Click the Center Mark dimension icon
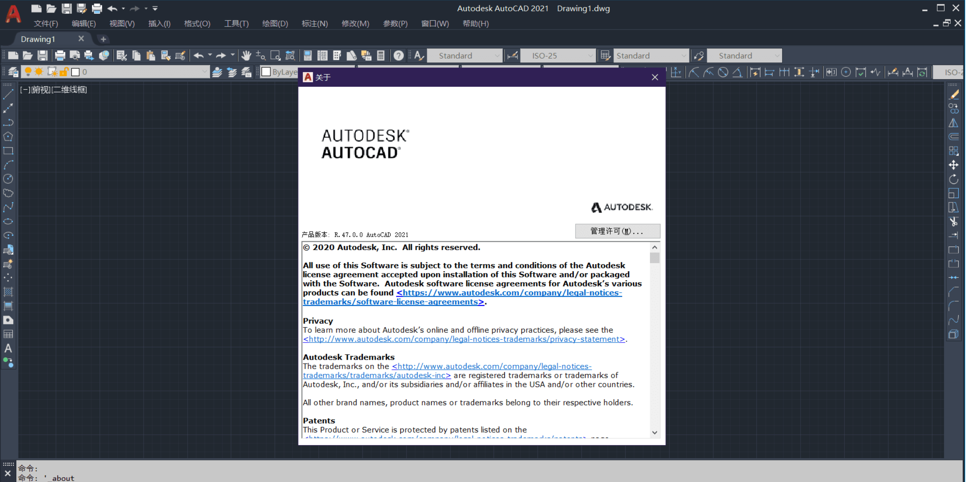 click(846, 72)
